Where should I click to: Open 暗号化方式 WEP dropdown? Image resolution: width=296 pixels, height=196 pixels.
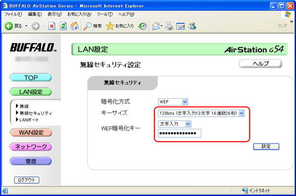pyautogui.click(x=173, y=102)
